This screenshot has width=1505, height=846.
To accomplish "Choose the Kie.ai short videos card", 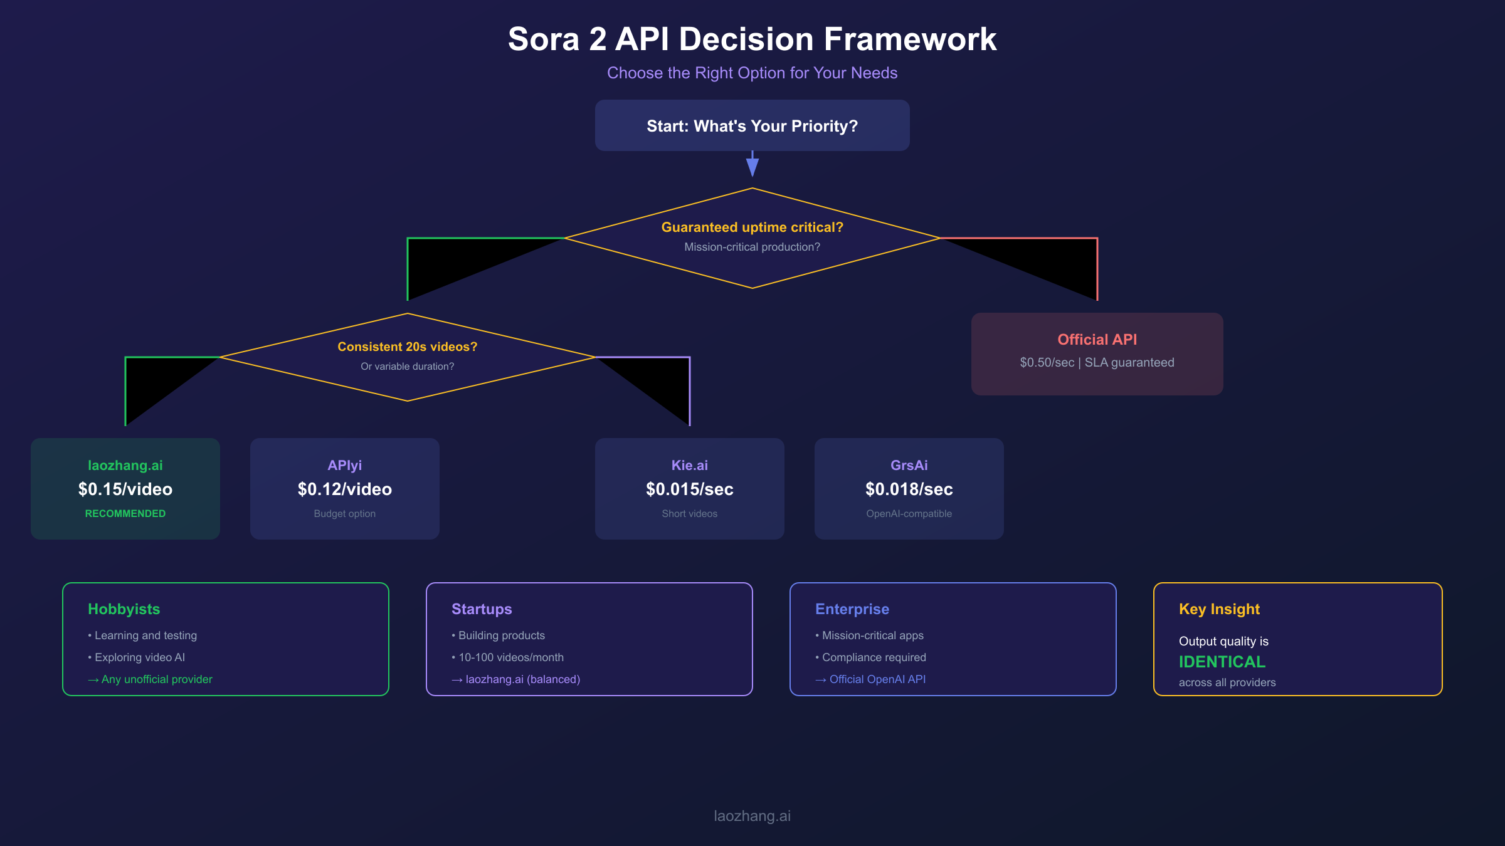I will (689, 488).
